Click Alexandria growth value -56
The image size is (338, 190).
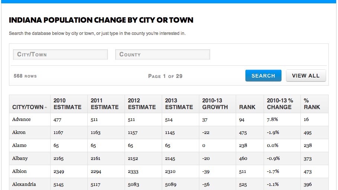point(206,185)
